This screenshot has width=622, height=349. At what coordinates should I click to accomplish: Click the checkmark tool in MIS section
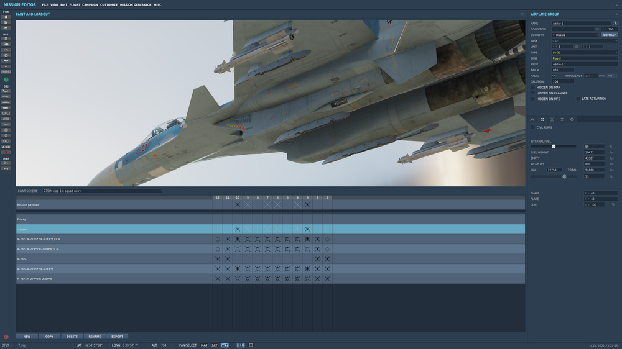(x=6, y=66)
